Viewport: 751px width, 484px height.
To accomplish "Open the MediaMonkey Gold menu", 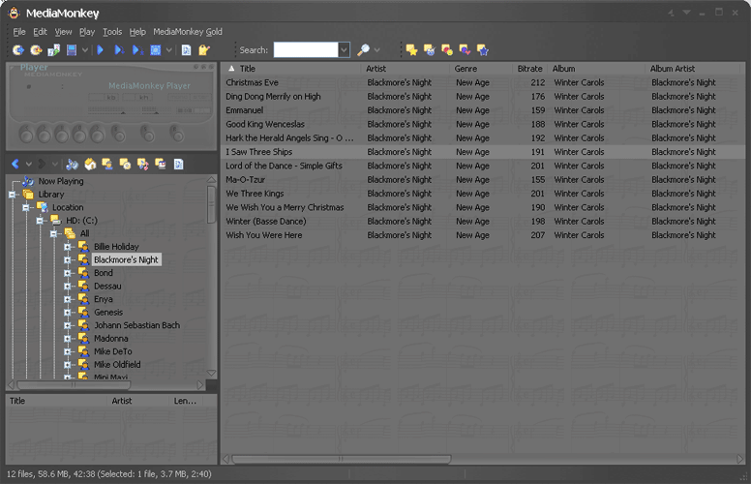I will click(188, 32).
